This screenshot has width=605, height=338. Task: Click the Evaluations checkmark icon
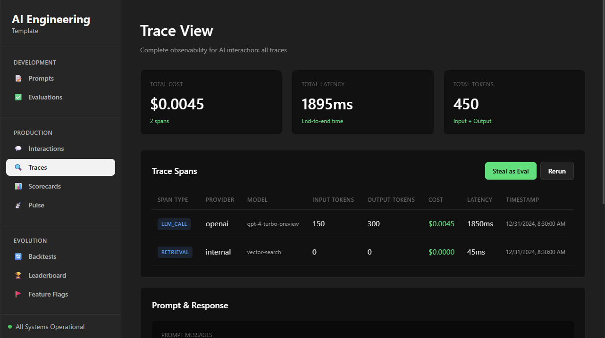pos(18,97)
